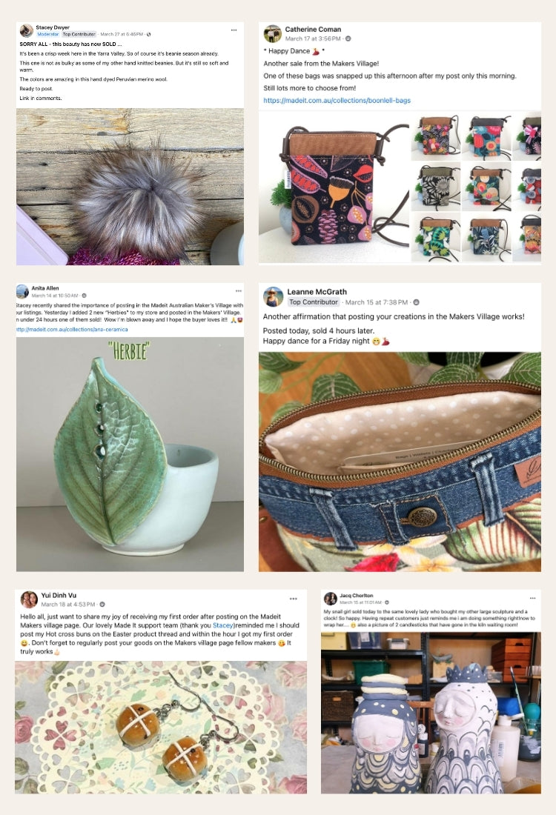The image size is (556, 815).
Task: Open the ana-ceramica collection link
Action: click(72, 329)
